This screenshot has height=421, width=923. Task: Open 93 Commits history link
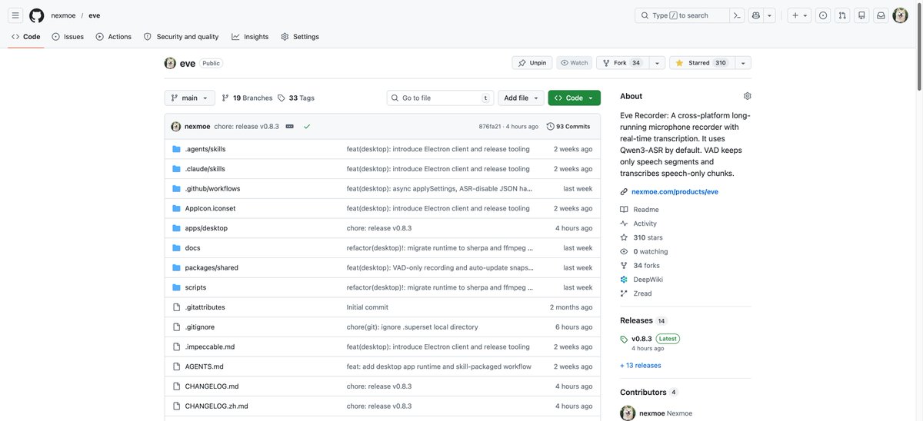point(568,126)
